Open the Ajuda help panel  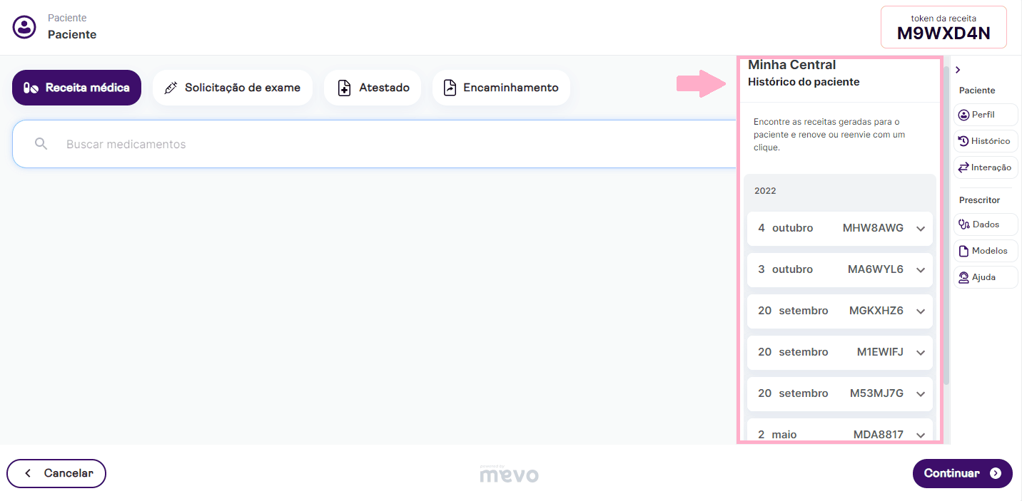(985, 277)
